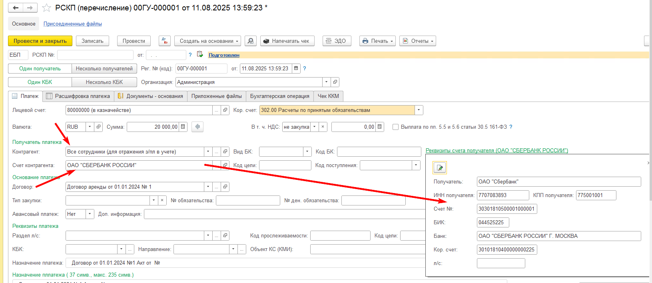Click the gray arrow button beside Сумма
Image resolution: width=652 pixels, height=283 pixels.
[197, 127]
